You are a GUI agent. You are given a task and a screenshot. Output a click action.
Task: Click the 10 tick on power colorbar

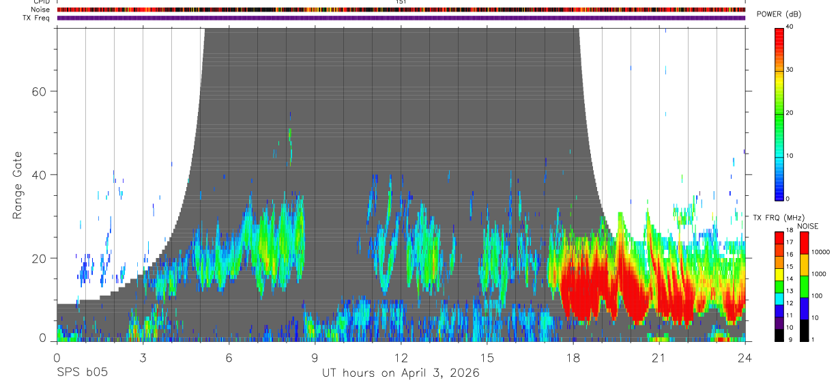tap(790, 156)
